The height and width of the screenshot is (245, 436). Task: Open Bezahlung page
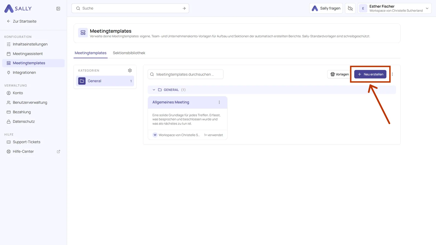[x=33, y=112]
